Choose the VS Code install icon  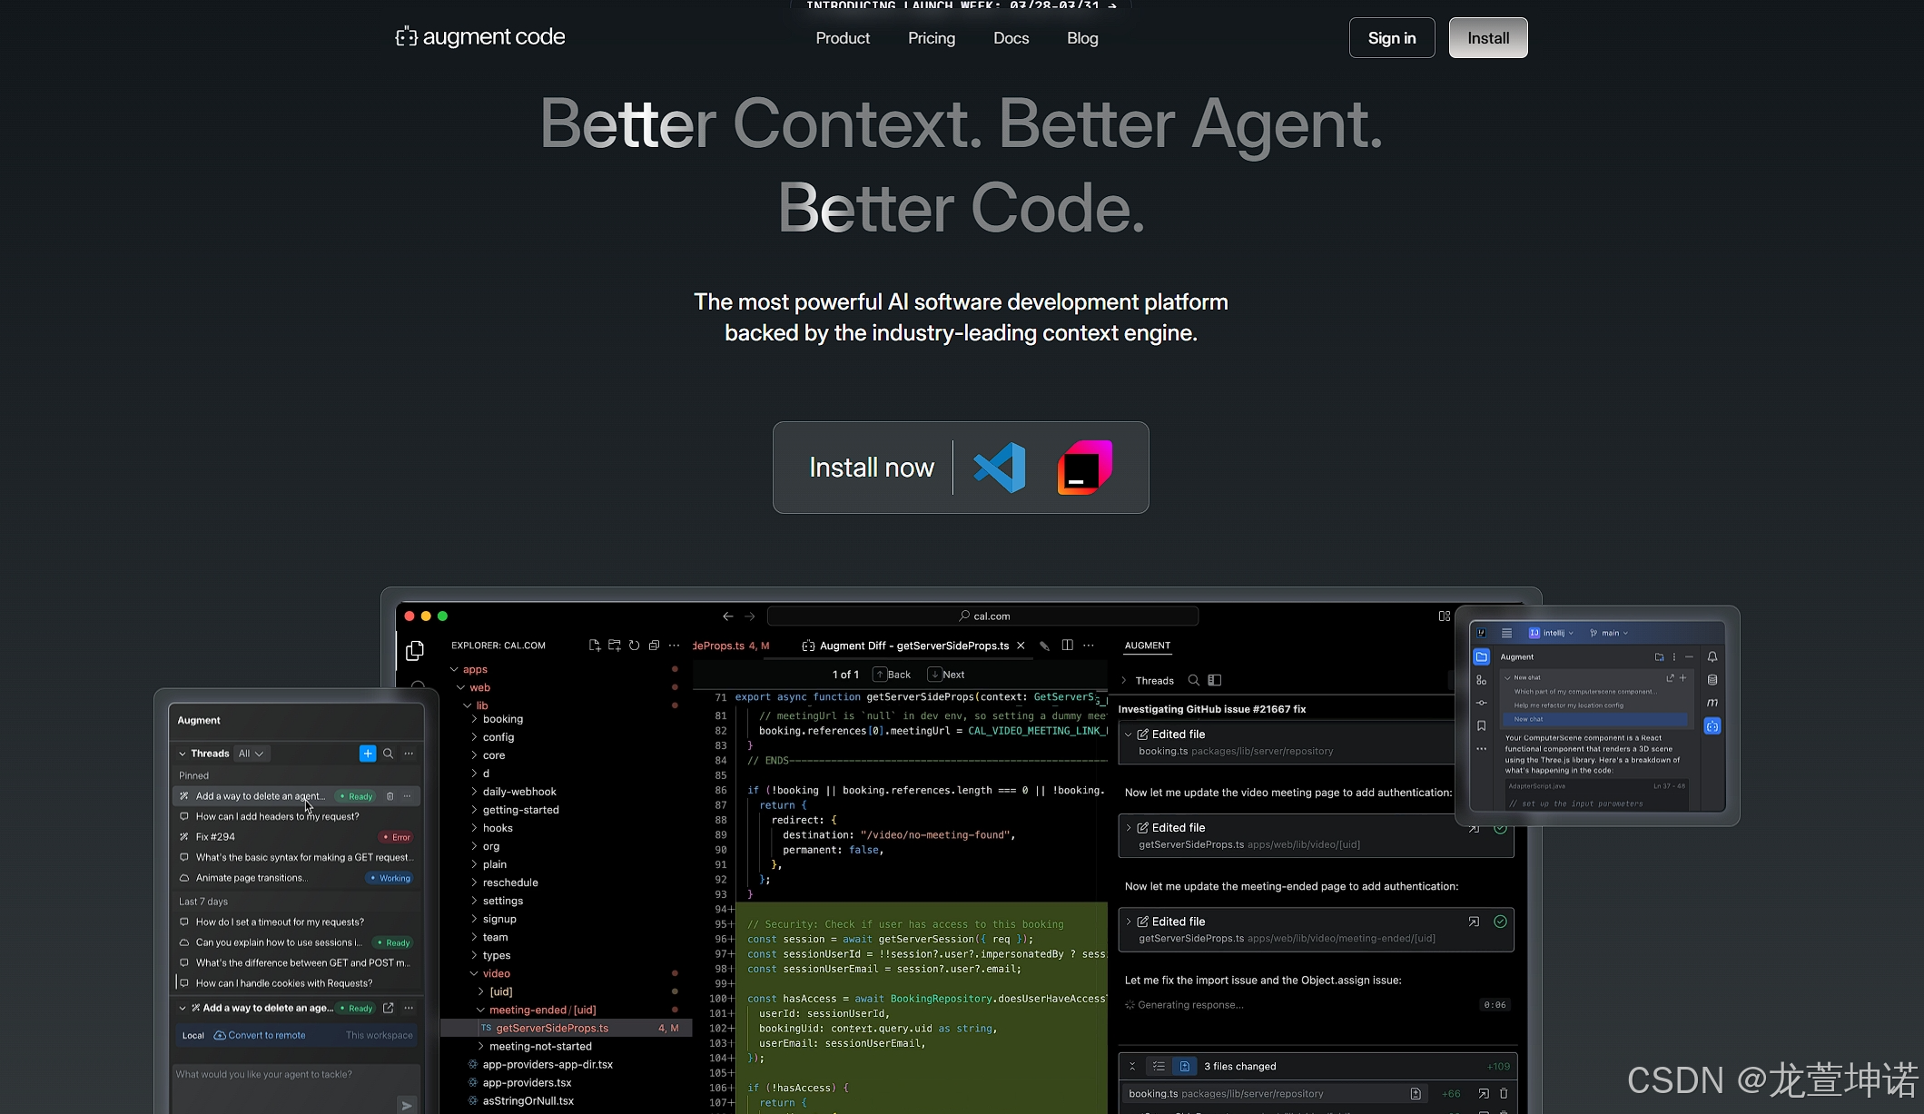pyautogui.click(x=999, y=468)
